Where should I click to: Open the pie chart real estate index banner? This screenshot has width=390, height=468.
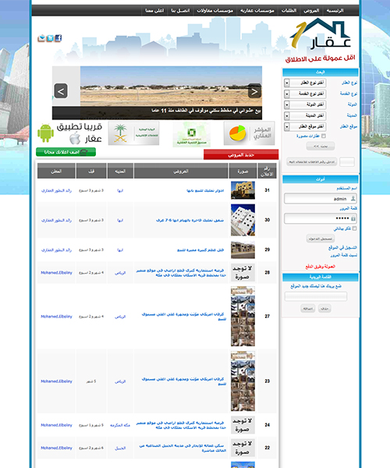click(249, 133)
